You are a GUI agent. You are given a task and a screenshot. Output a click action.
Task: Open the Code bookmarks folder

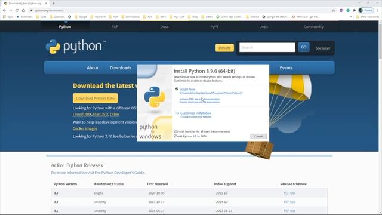pyautogui.click(x=41, y=17)
